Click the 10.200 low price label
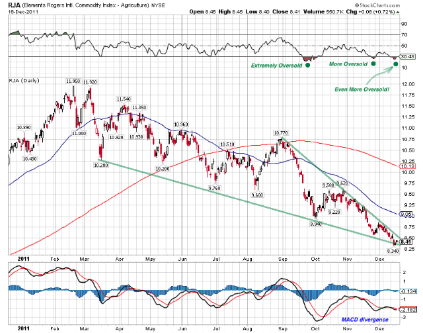This screenshot has height=333, width=423. point(163,169)
